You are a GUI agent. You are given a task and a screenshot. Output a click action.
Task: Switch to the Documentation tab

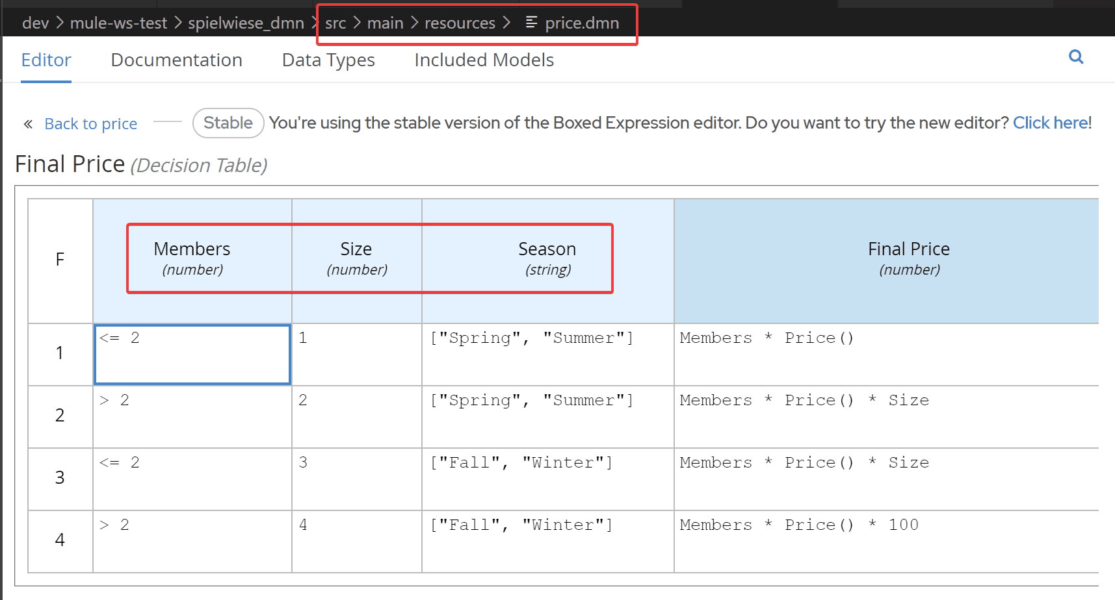tap(176, 60)
